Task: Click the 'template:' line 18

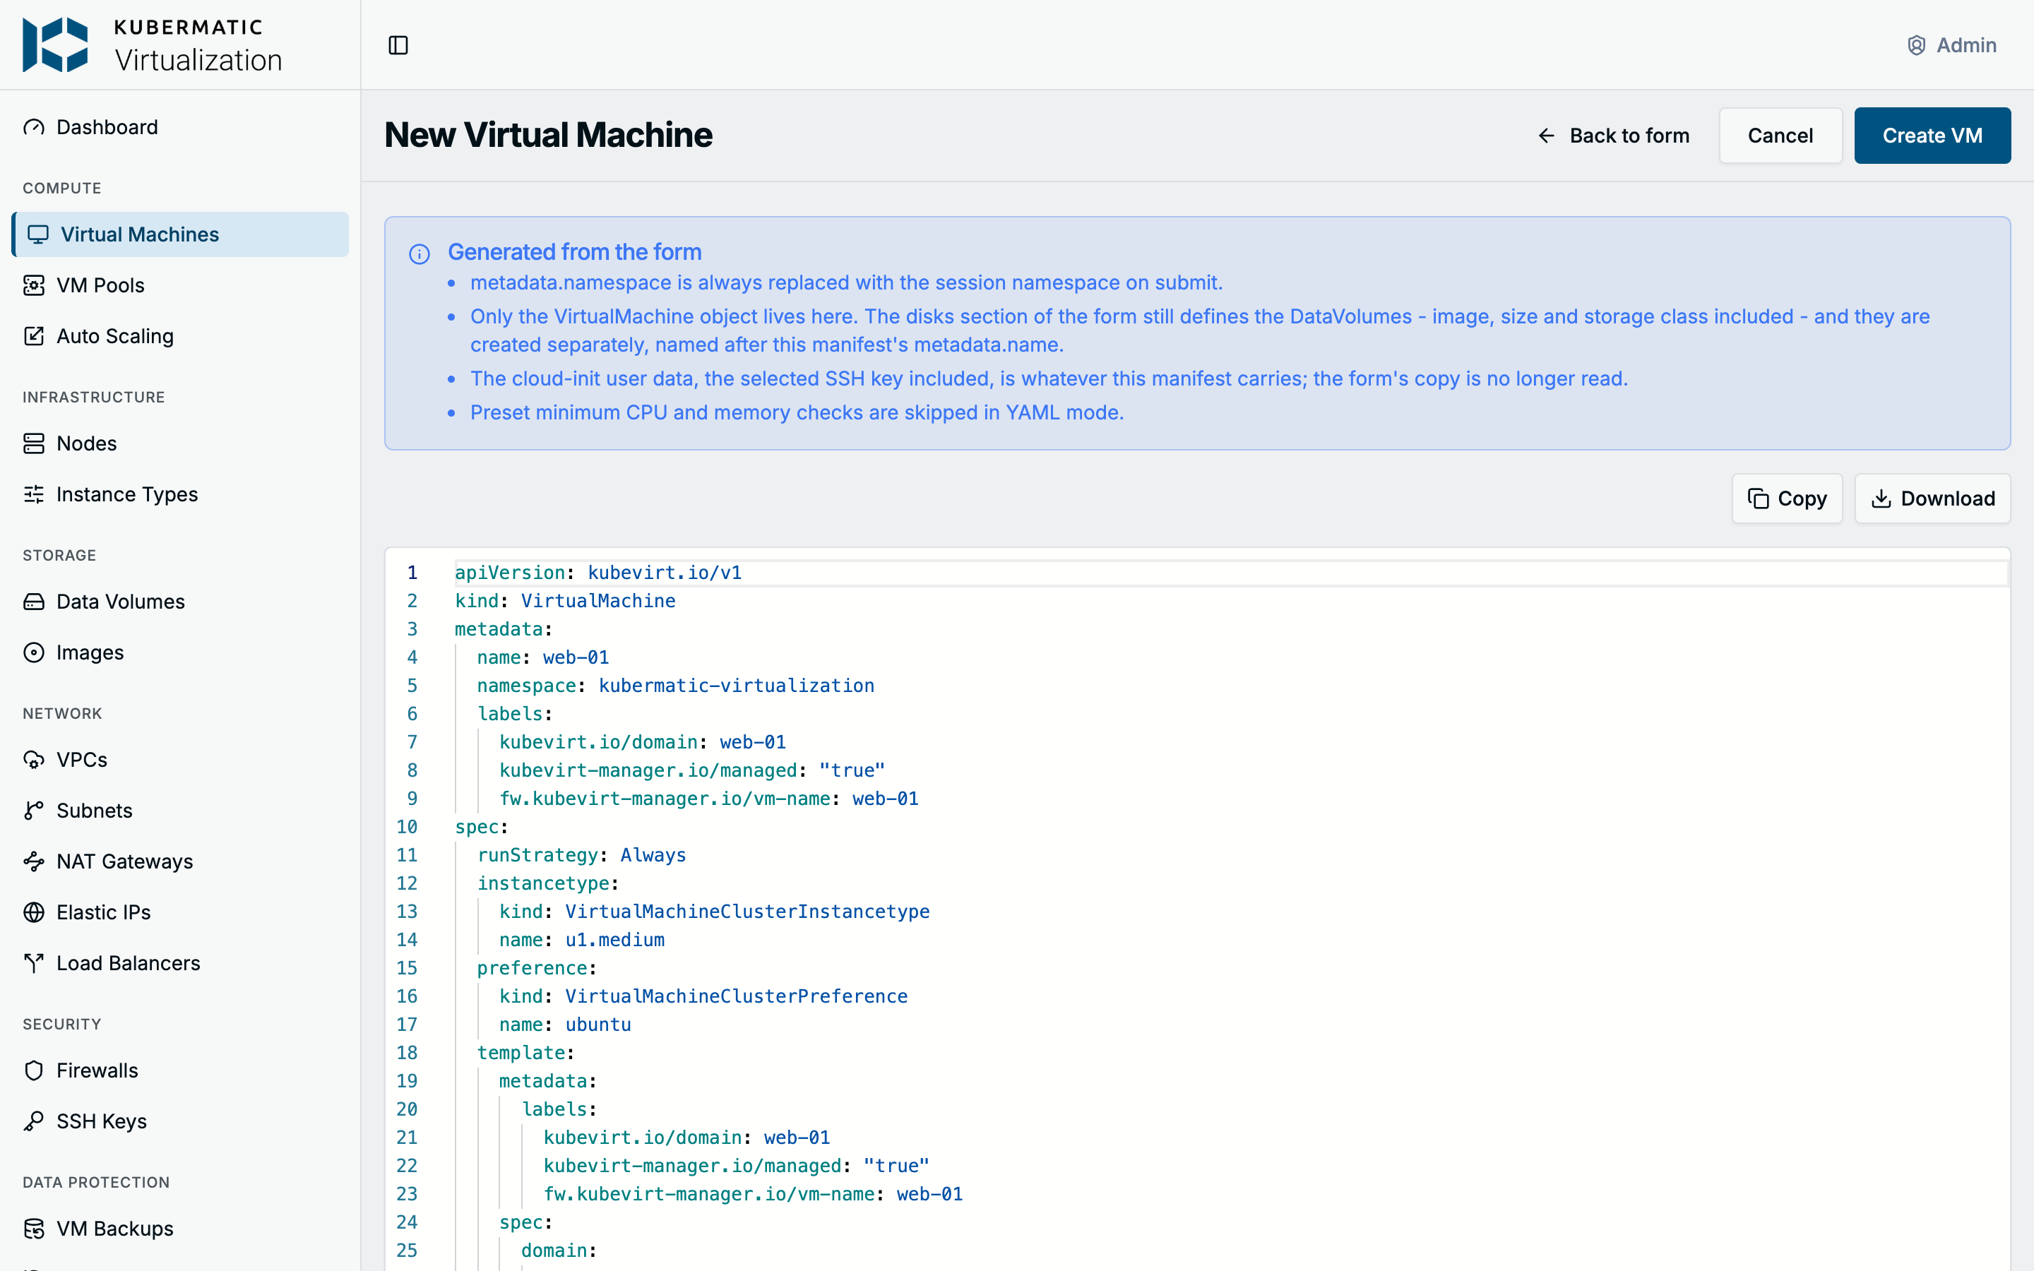Action: click(525, 1052)
